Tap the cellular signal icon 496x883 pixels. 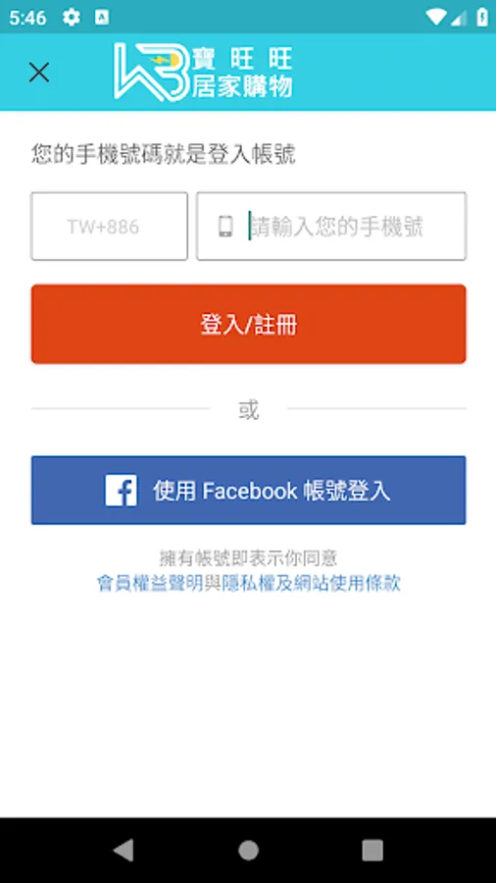(460, 18)
